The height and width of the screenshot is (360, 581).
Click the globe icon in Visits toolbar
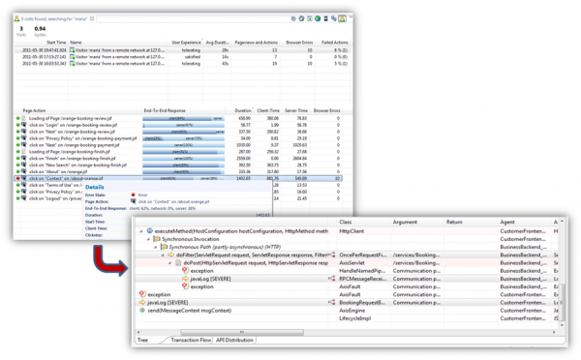tap(318, 18)
